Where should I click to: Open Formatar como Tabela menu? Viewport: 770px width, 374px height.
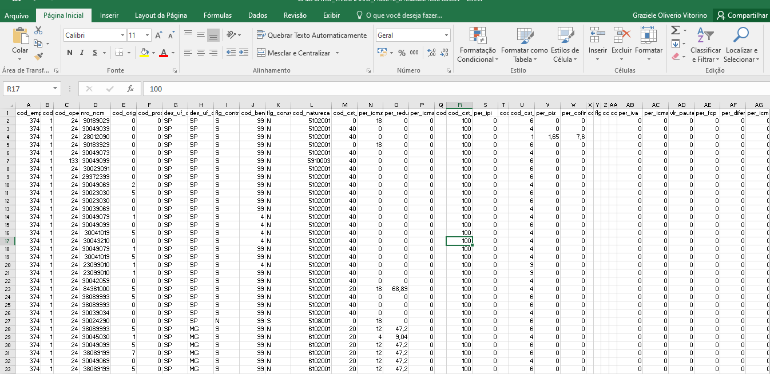524,45
